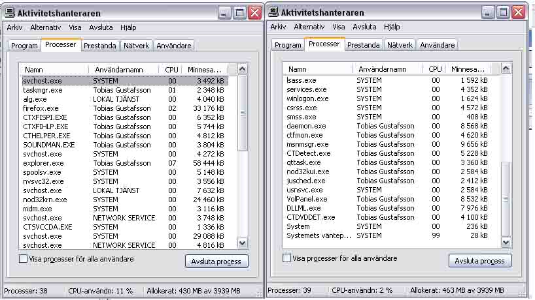Click 'Avsluta process' in the left window
The height and width of the screenshot is (300, 535).
(x=216, y=262)
